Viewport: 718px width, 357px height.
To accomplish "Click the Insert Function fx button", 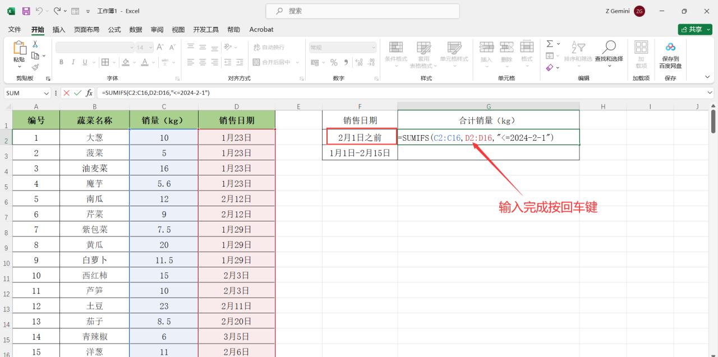I will tap(89, 93).
